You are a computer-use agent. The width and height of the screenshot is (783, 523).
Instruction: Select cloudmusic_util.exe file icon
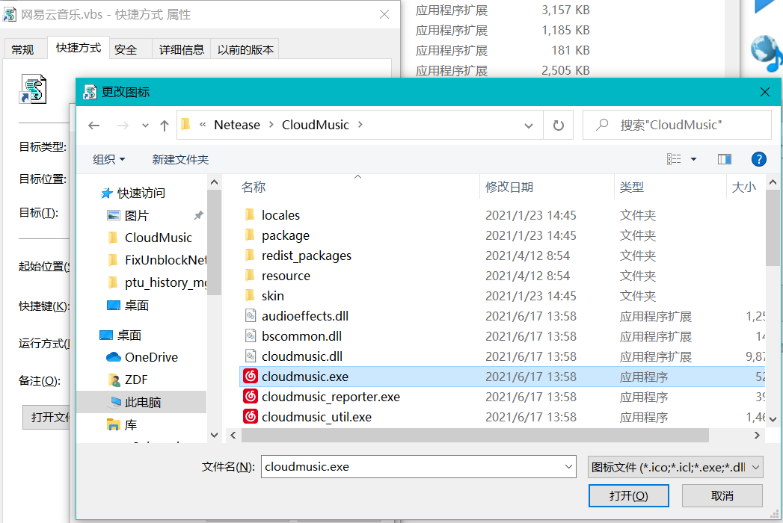(251, 416)
